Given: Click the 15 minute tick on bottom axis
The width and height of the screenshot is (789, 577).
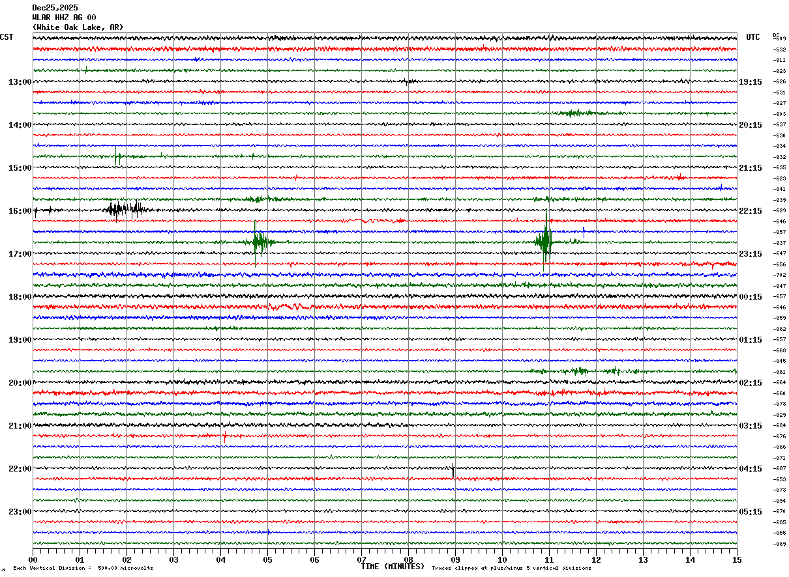Looking at the screenshot, I should click(x=736, y=559).
